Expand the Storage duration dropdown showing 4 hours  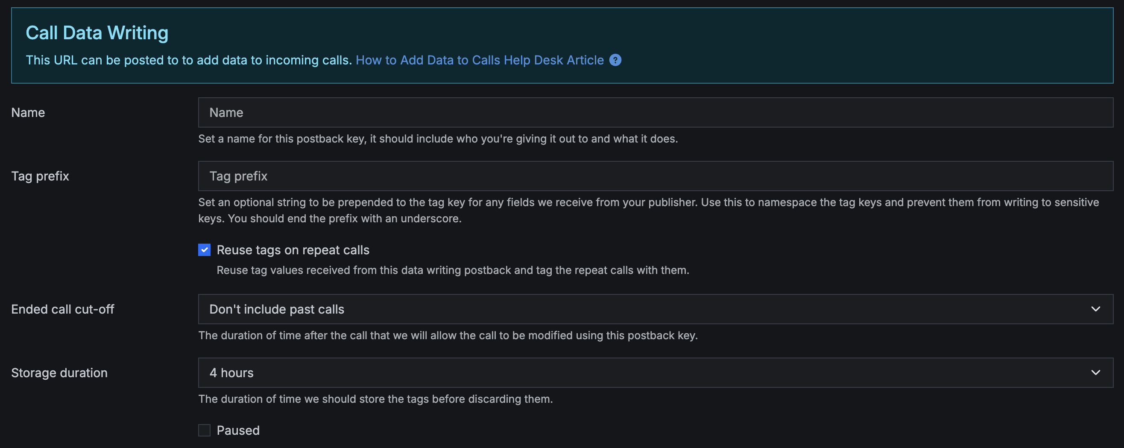point(656,372)
